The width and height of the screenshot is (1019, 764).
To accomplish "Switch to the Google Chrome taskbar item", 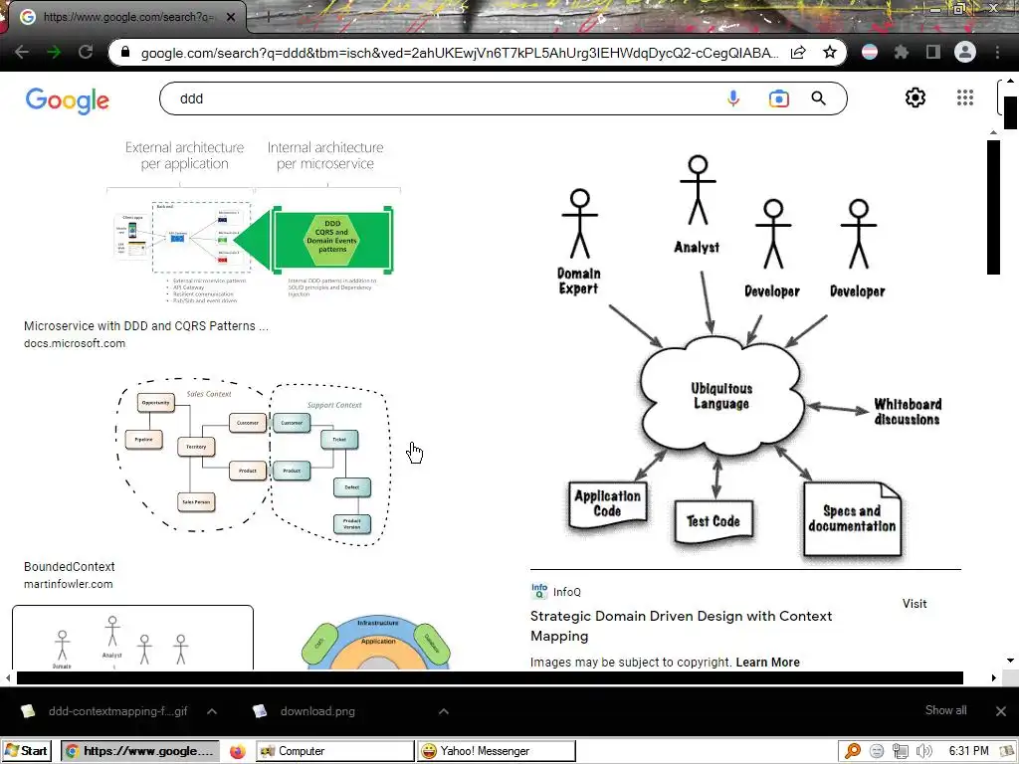I will point(140,751).
